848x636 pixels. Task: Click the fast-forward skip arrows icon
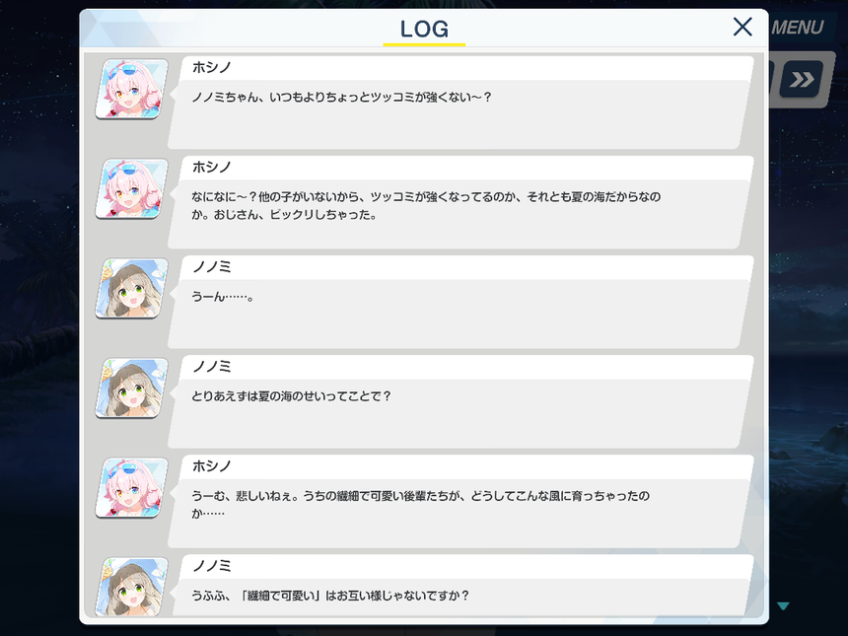(802, 80)
